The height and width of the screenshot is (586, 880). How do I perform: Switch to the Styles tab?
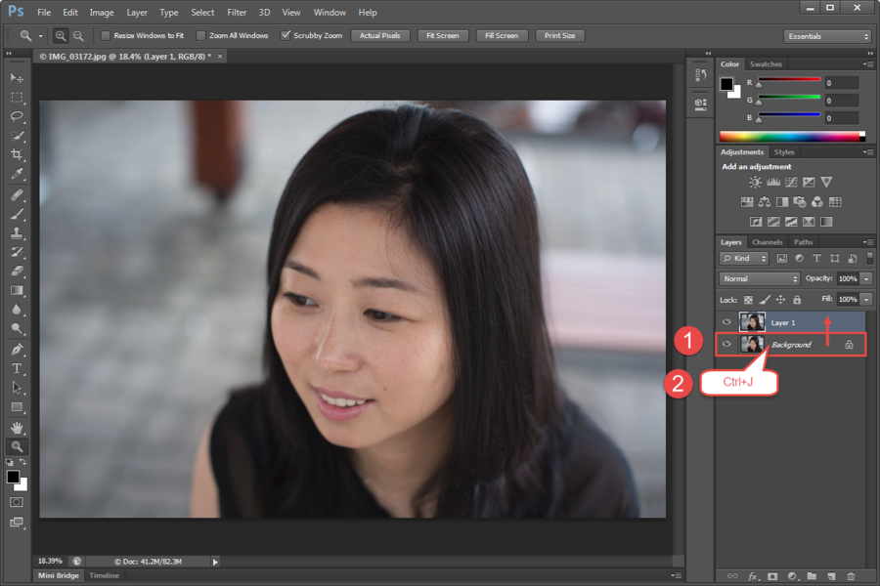click(x=784, y=152)
